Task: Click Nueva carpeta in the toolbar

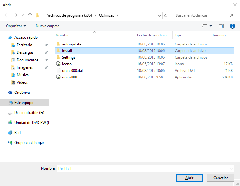Action: click(x=47, y=26)
